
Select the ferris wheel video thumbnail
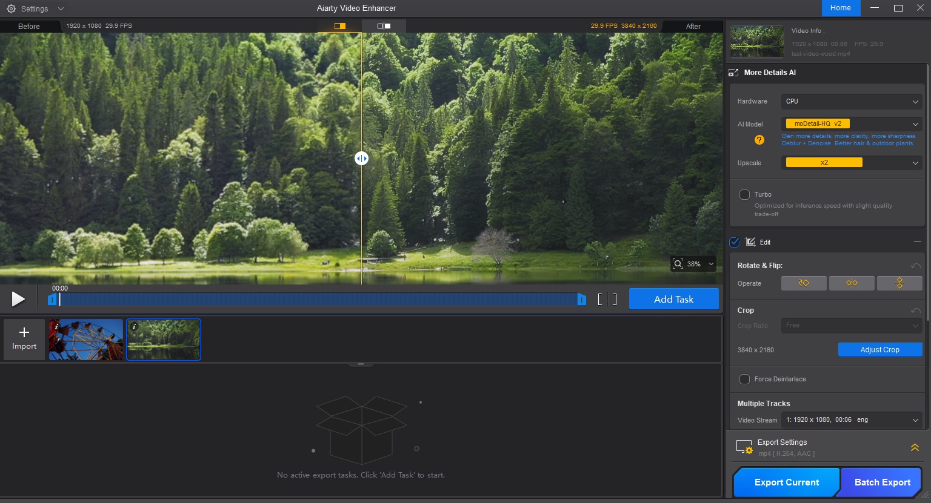pyautogui.click(x=85, y=340)
